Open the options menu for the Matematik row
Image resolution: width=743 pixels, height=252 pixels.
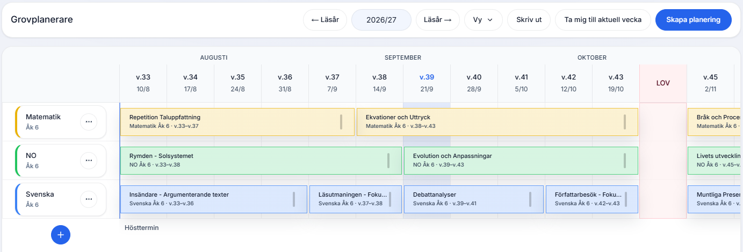coord(89,122)
